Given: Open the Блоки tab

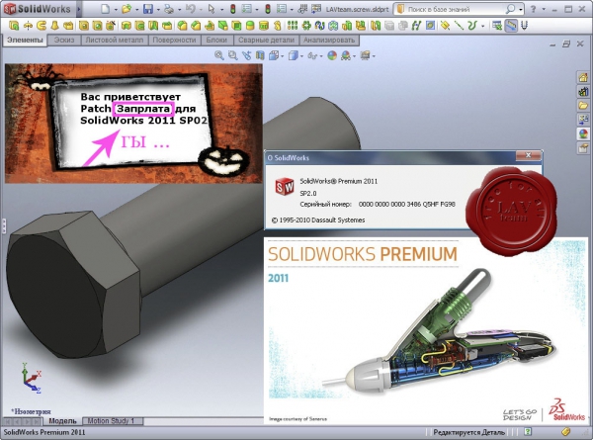Looking at the screenshot, I should [x=216, y=40].
